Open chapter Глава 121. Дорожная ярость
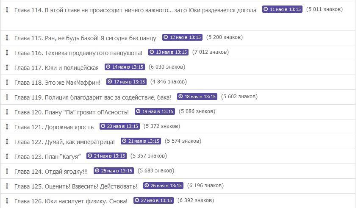Image resolution: width=358 pixels, height=208 pixels. click(x=54, y=127)
